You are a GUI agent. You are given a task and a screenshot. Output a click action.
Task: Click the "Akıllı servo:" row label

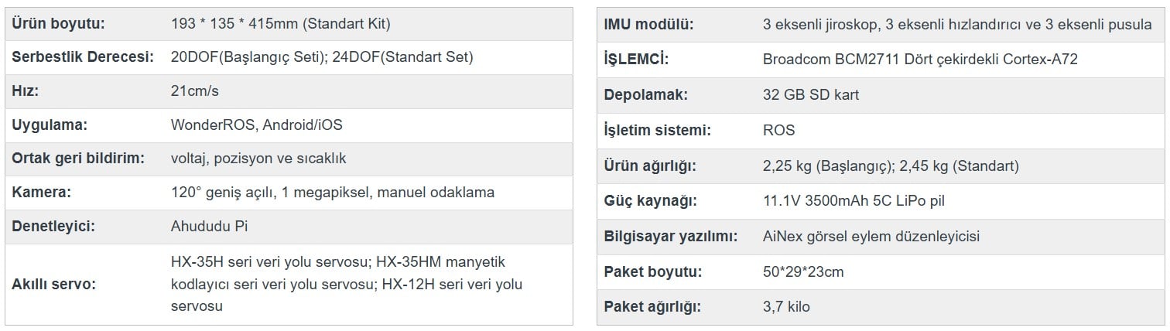click(x=53, y=285)
